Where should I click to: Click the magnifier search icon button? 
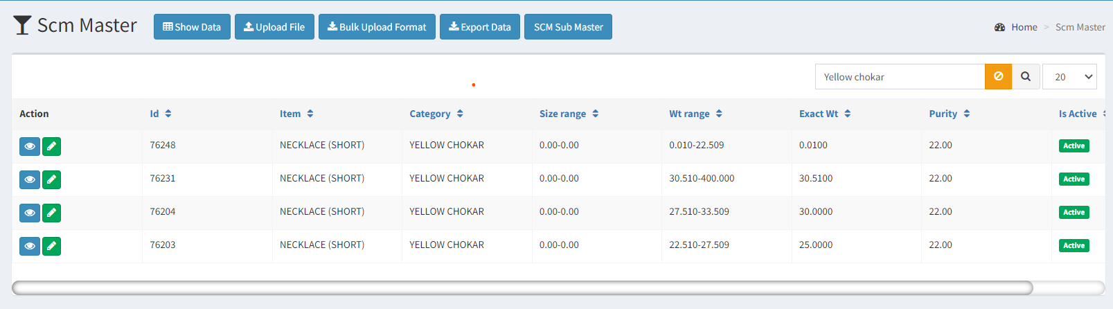pos(1026,77)
